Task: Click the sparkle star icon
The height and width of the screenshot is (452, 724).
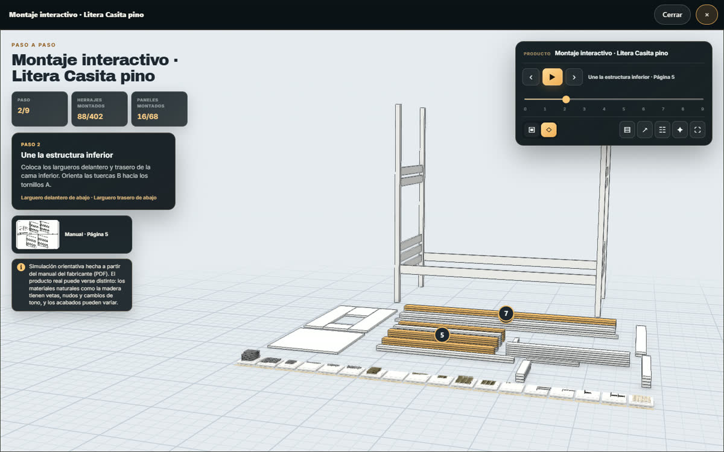Action: pos(680,130)
